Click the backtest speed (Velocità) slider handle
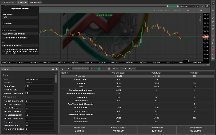Image resolution: width=216 pixels, height=135 pixels. point(188,10)
